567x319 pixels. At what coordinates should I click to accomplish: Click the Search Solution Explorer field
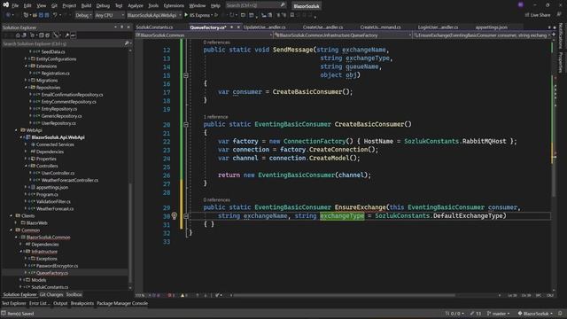pyautogui.click(x=66, y=43)
